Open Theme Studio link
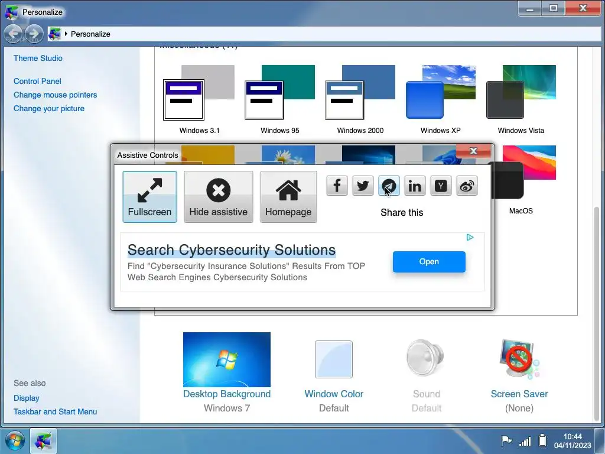 coord(38,59)
